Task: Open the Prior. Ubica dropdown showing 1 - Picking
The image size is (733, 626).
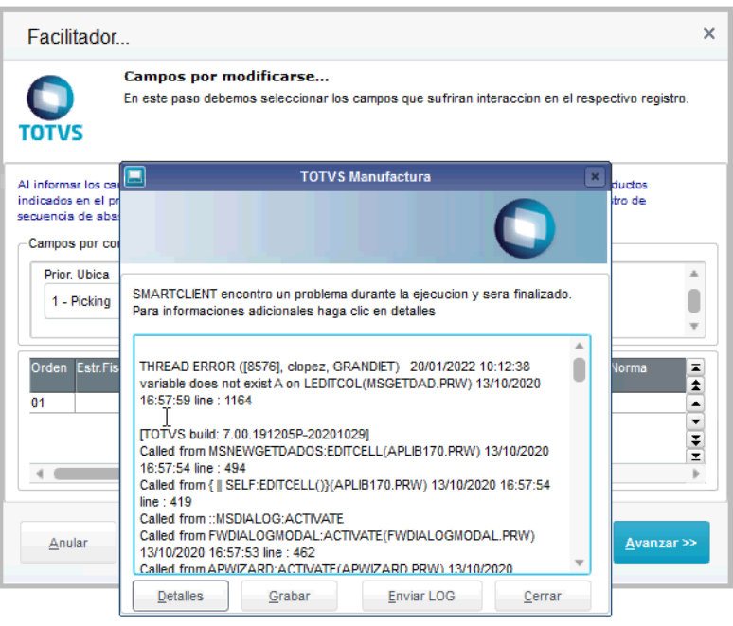Action: tap(82, 301)
